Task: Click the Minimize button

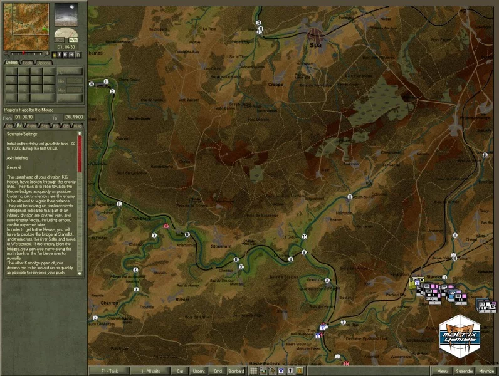Action: pos(486,371)
